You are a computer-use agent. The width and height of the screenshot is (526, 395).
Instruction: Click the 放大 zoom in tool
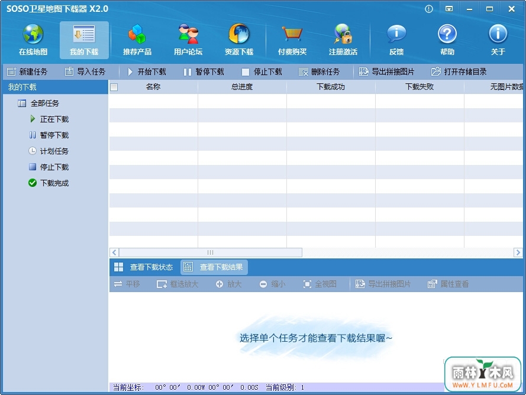(229, 284)
